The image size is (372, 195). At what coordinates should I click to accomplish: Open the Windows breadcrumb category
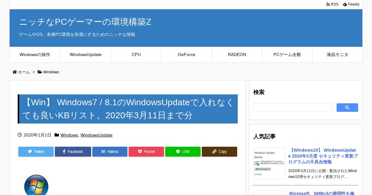pos(51,72)
